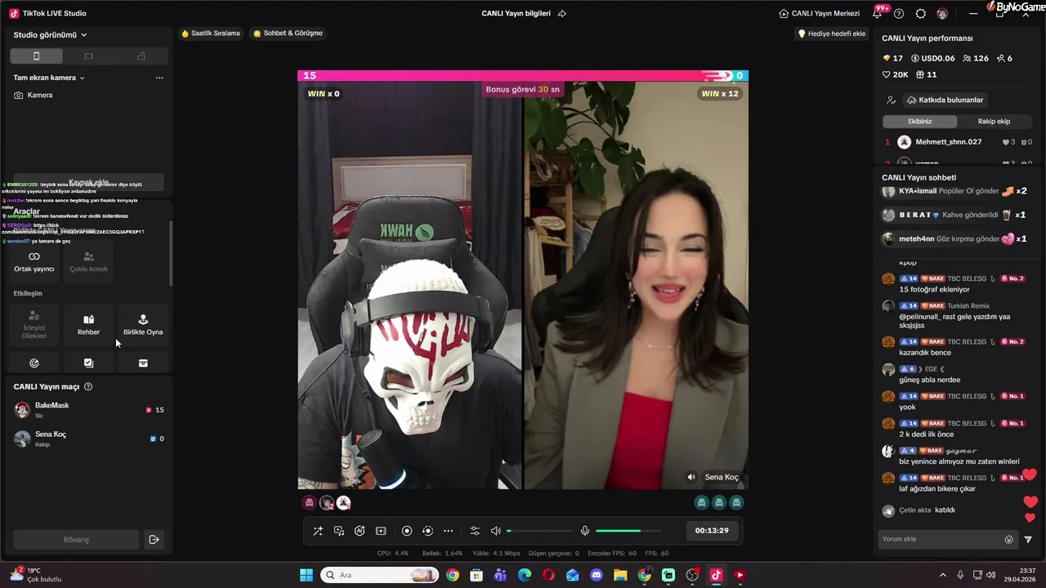Open Discord from taskbar
Image resolution: width=1046 pixels, height=588 pixels.
point(597,575)
